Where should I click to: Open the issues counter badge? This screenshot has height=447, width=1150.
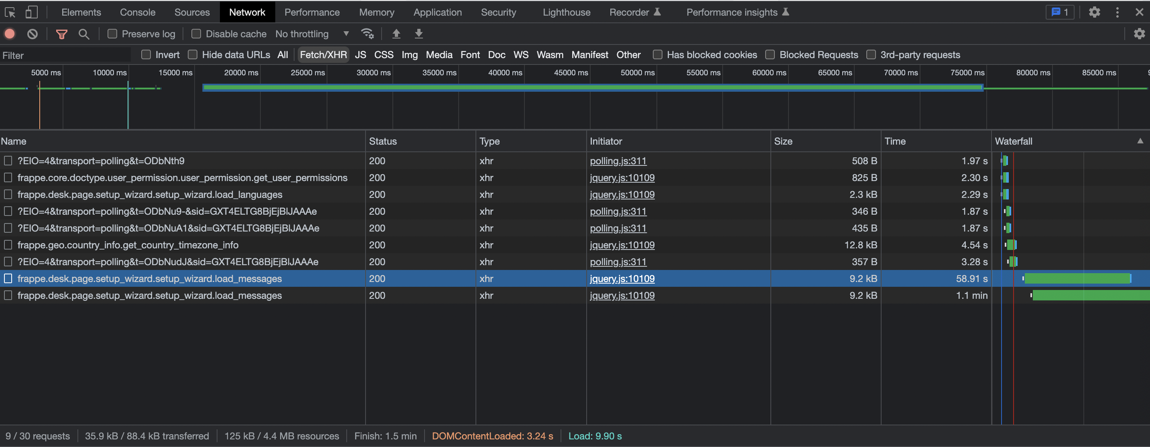pos(1060,12)
